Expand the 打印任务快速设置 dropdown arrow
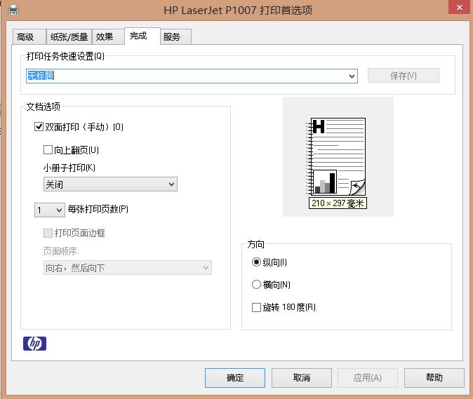This screenshot has height=399, width=473. tap(352, 76)
